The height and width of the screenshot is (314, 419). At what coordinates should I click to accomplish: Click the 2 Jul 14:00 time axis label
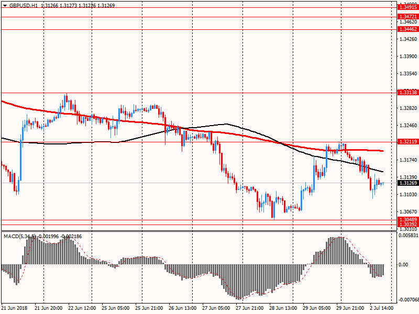point(382,308)
